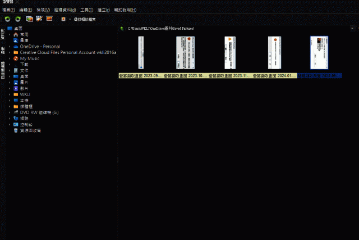The width and height of the screenshot is (359, 240).
Task: Click the find similar files icon
Action: tap(63, 19)
